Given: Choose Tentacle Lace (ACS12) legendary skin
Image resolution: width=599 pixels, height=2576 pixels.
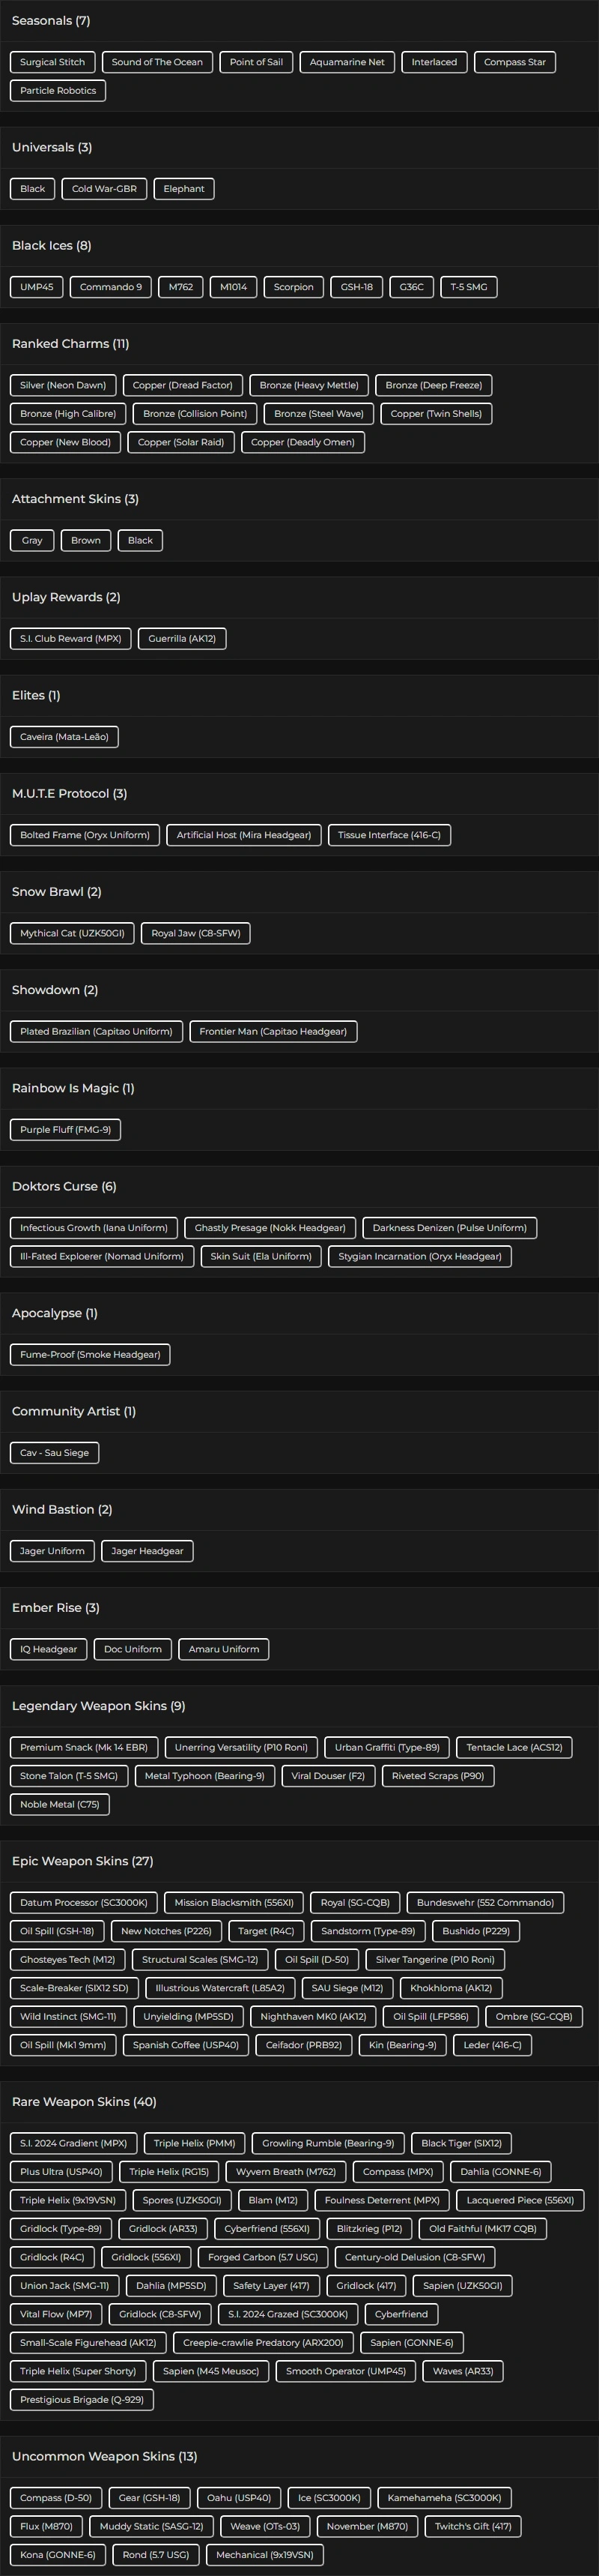Looking at the screenshot, I should coord(514,1747).
